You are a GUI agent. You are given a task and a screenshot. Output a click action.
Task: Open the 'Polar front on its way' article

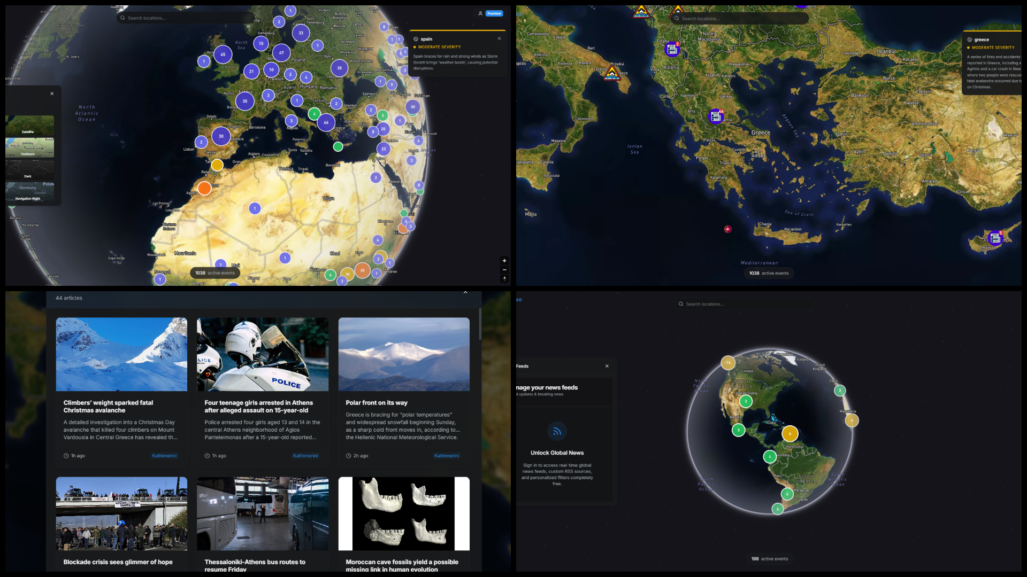(376, 402)
